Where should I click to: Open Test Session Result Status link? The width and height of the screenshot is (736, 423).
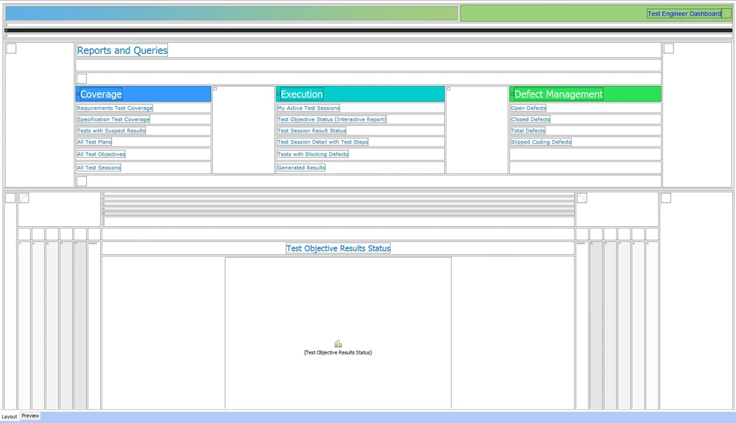pyautogui.click(x=312, y=130)
